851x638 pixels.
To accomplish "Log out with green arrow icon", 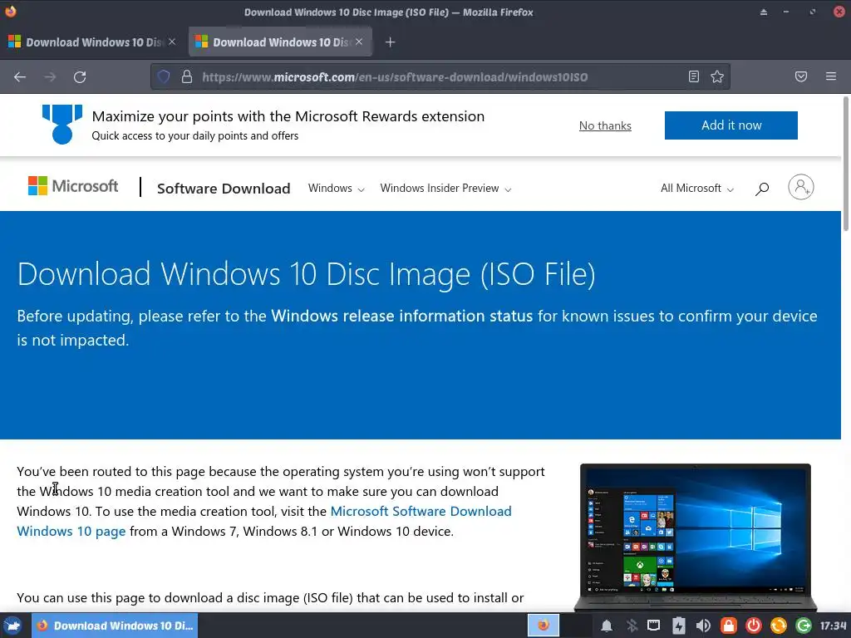I will pos(804,626).
